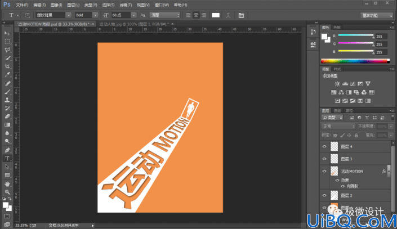Screen dimensions: 397x229
Task: Add a Brightness/Contrast adjustment
Action: (337, 84)
